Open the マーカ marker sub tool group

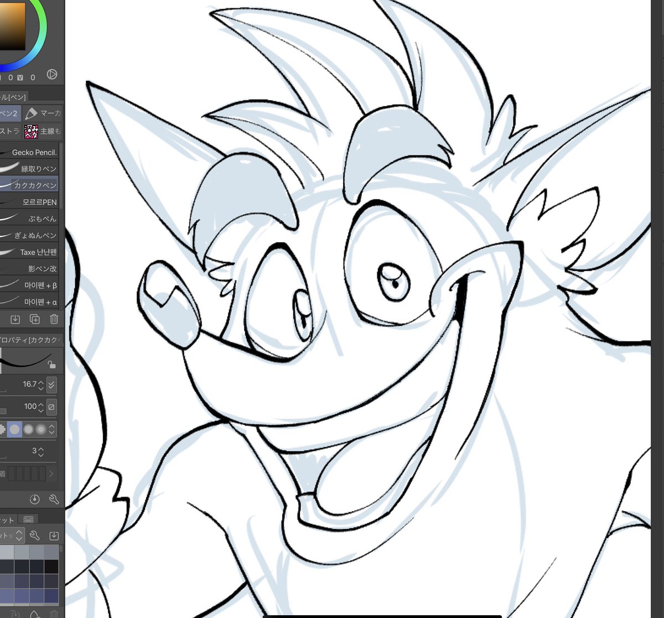tap(43, 113)
